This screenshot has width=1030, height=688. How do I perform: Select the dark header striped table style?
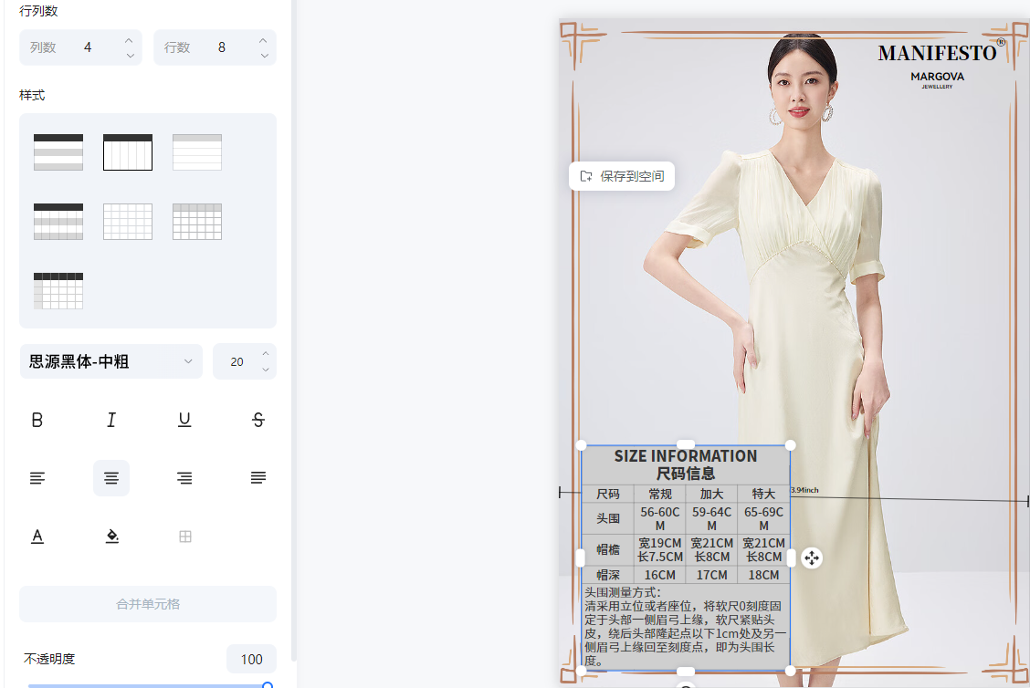click(x=58, y=152)
